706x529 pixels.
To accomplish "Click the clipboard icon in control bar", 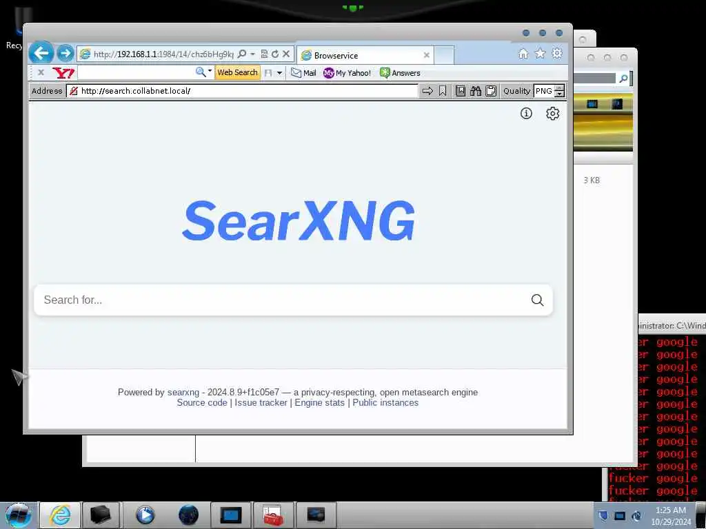I will 491,91.
